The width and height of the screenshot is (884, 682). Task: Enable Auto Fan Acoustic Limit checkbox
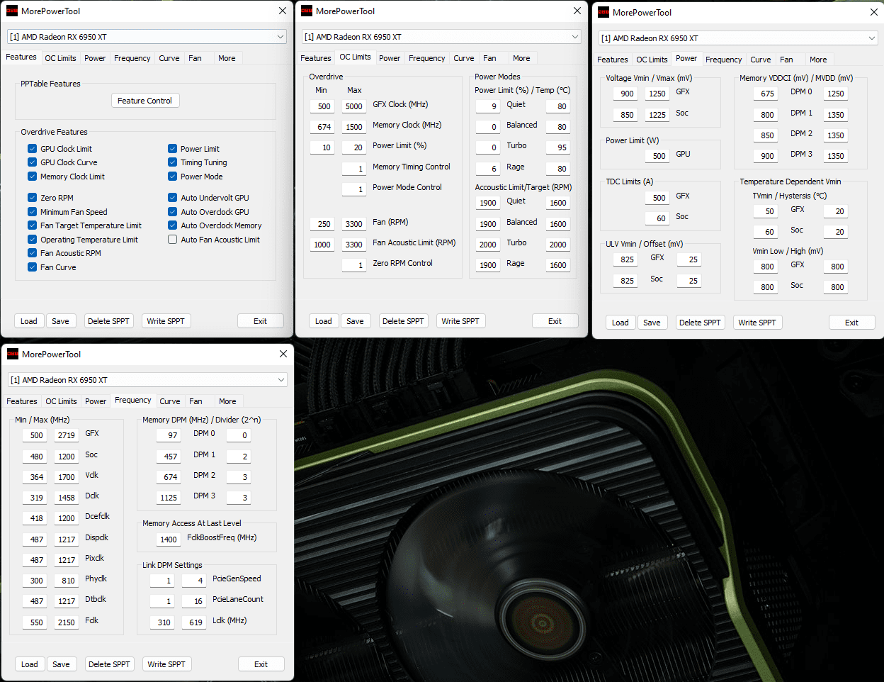[173, 240]
